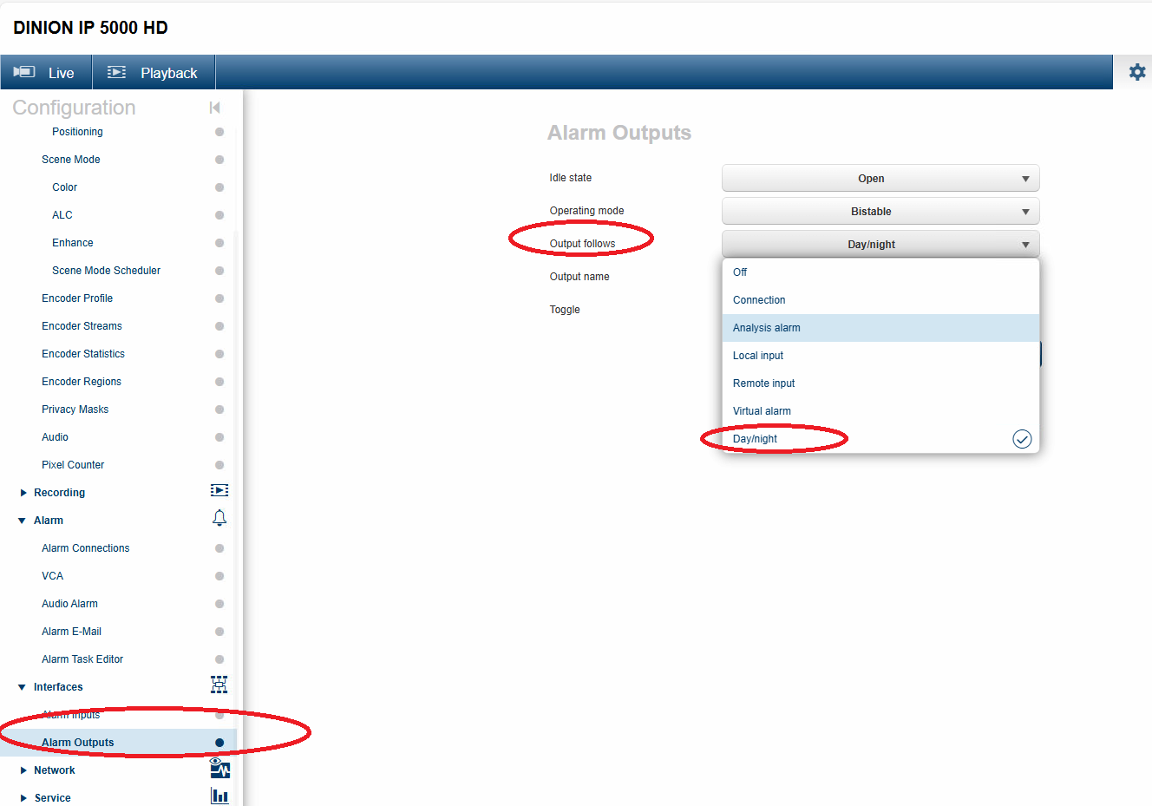Close the Output follows Day/night dropdown
The width and height of the screenshot is (1152, 806).
pyautogui.click(x=880, y=244)
